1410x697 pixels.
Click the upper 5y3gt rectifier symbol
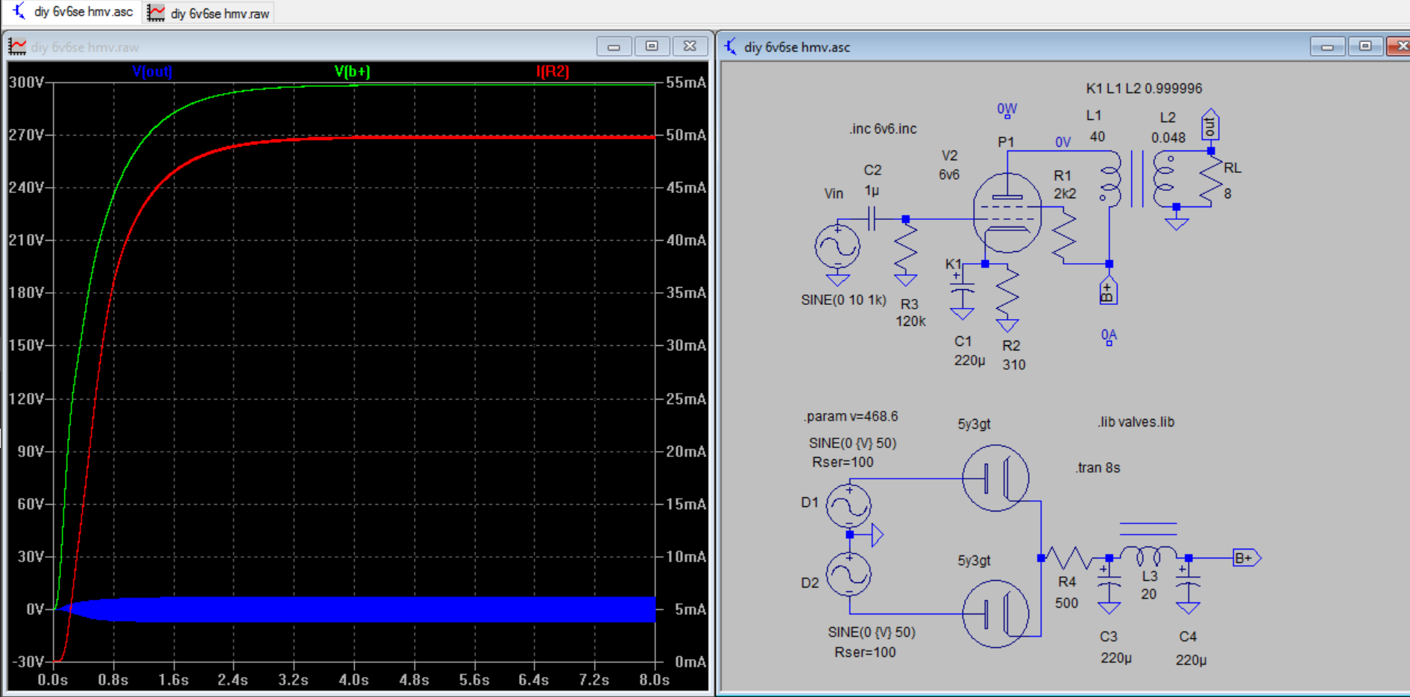pyautogui.click(x=995, y=478)
